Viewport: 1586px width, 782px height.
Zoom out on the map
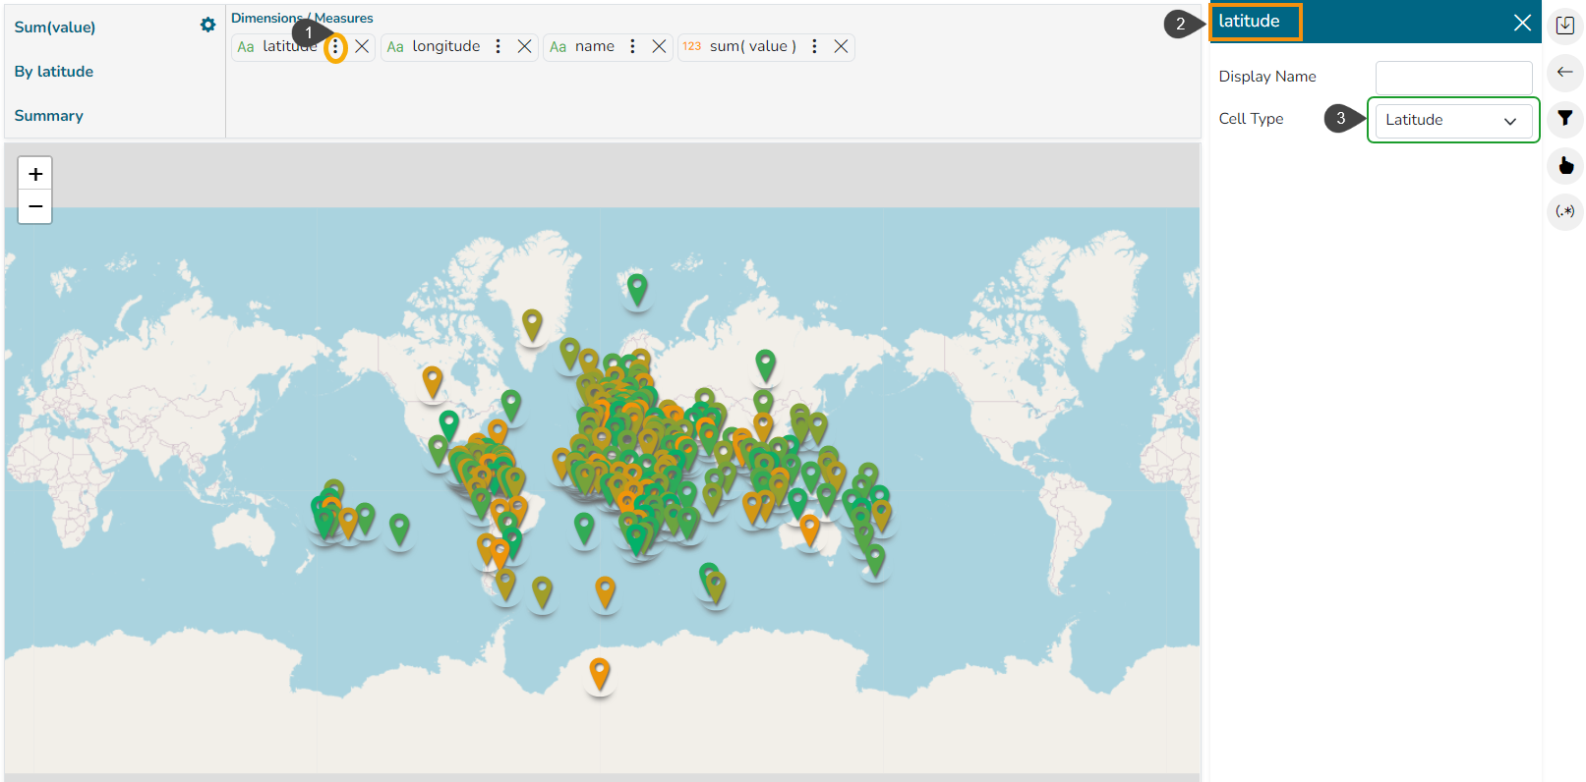pos(35,206)
